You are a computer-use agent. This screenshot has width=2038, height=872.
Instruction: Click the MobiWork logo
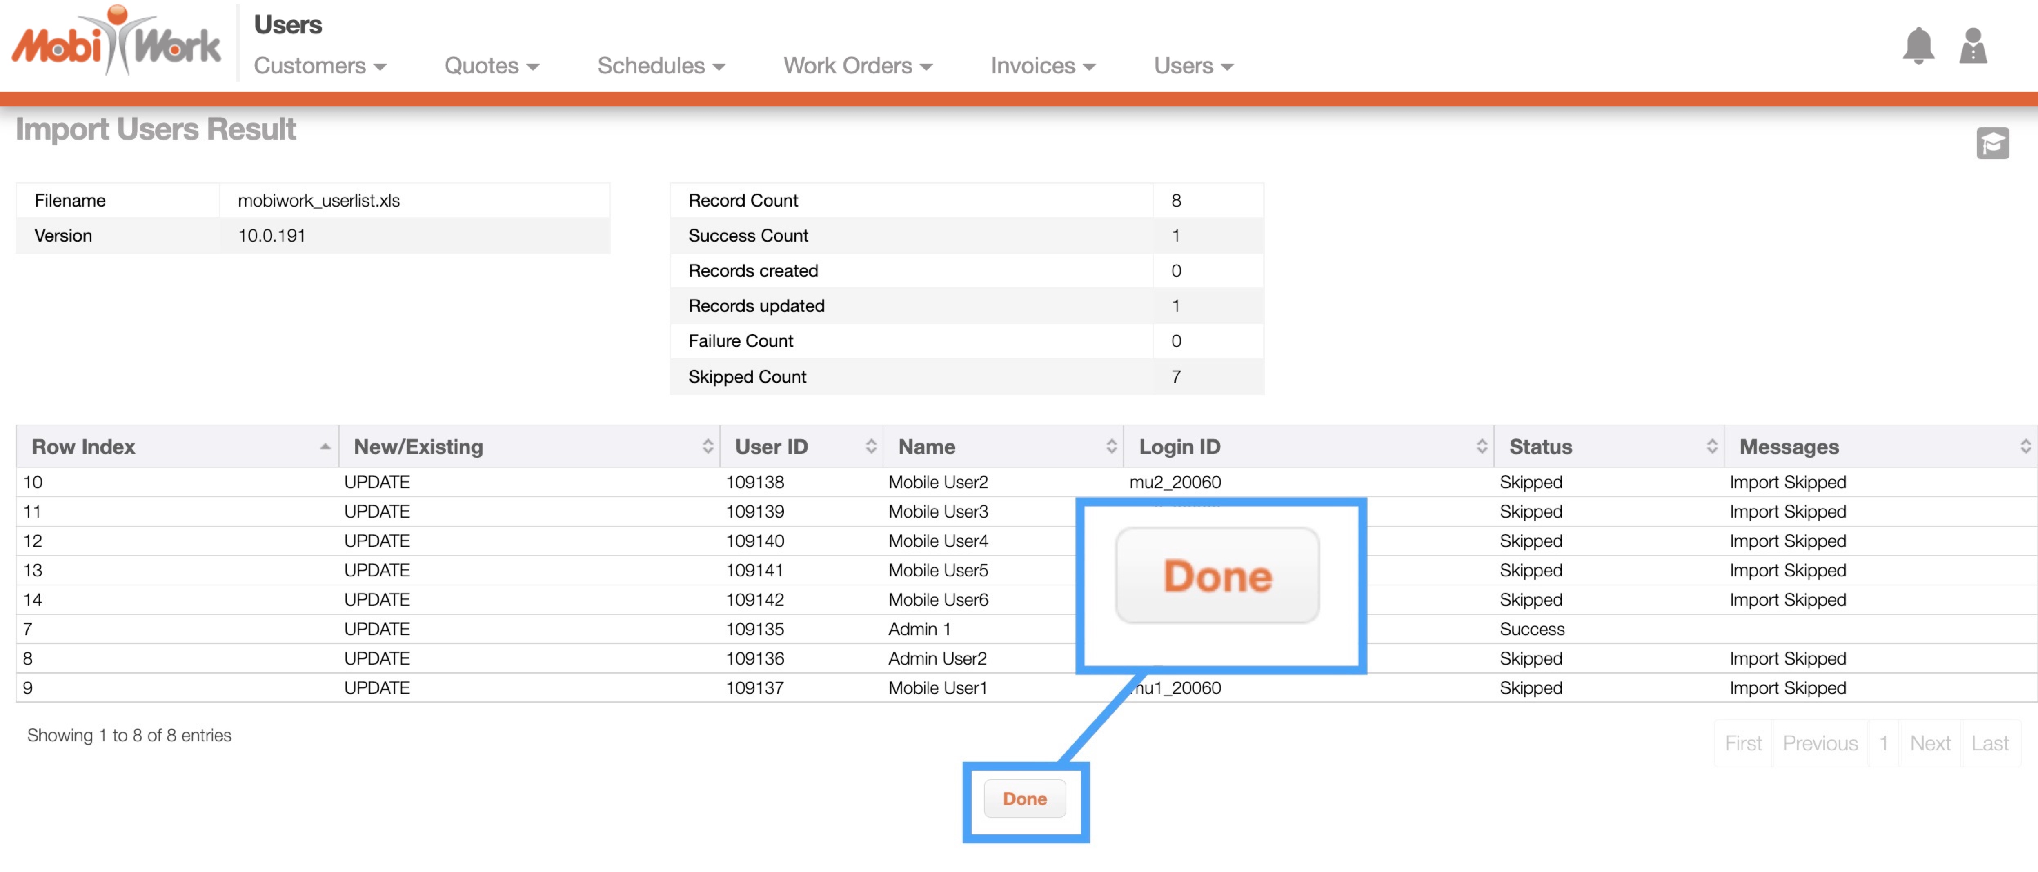point(116,42)
